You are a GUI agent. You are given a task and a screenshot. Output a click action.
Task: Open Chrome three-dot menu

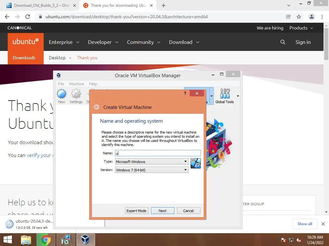point(322,17)
